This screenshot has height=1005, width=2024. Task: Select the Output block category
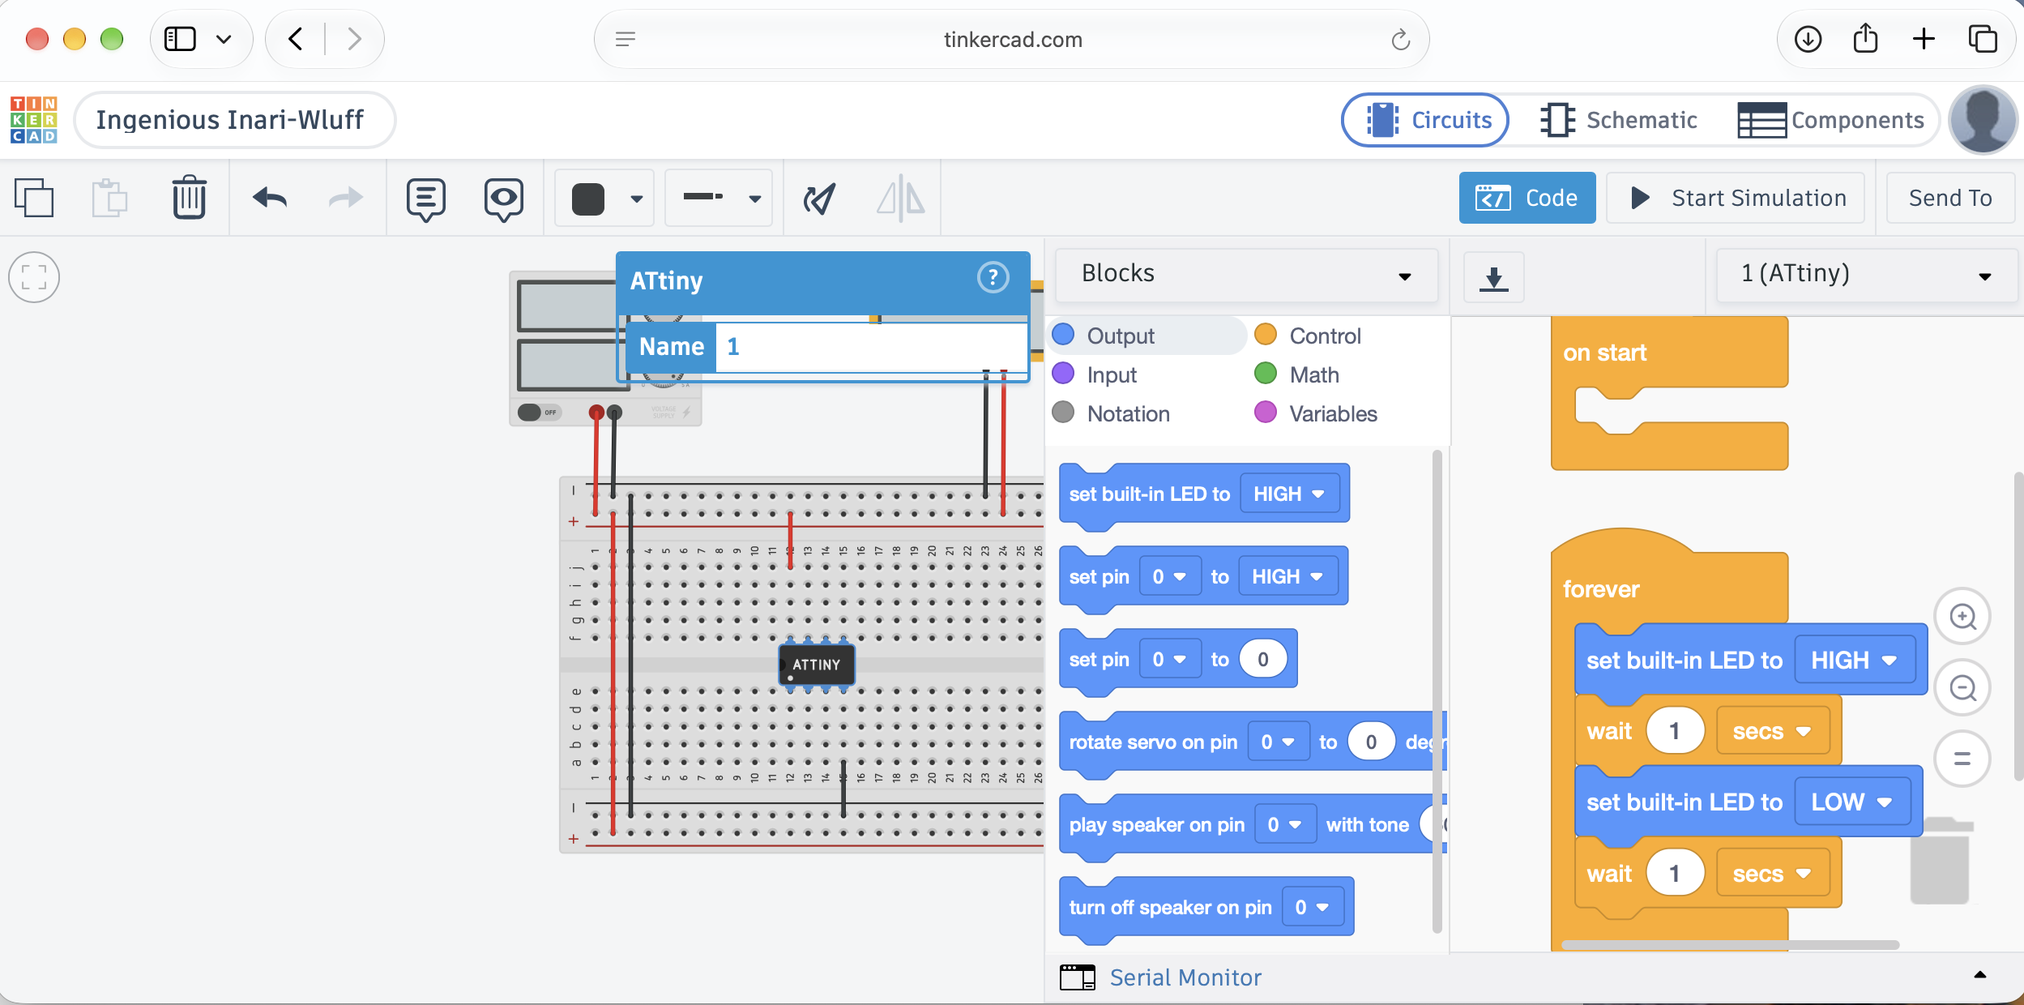[1146, 336]
